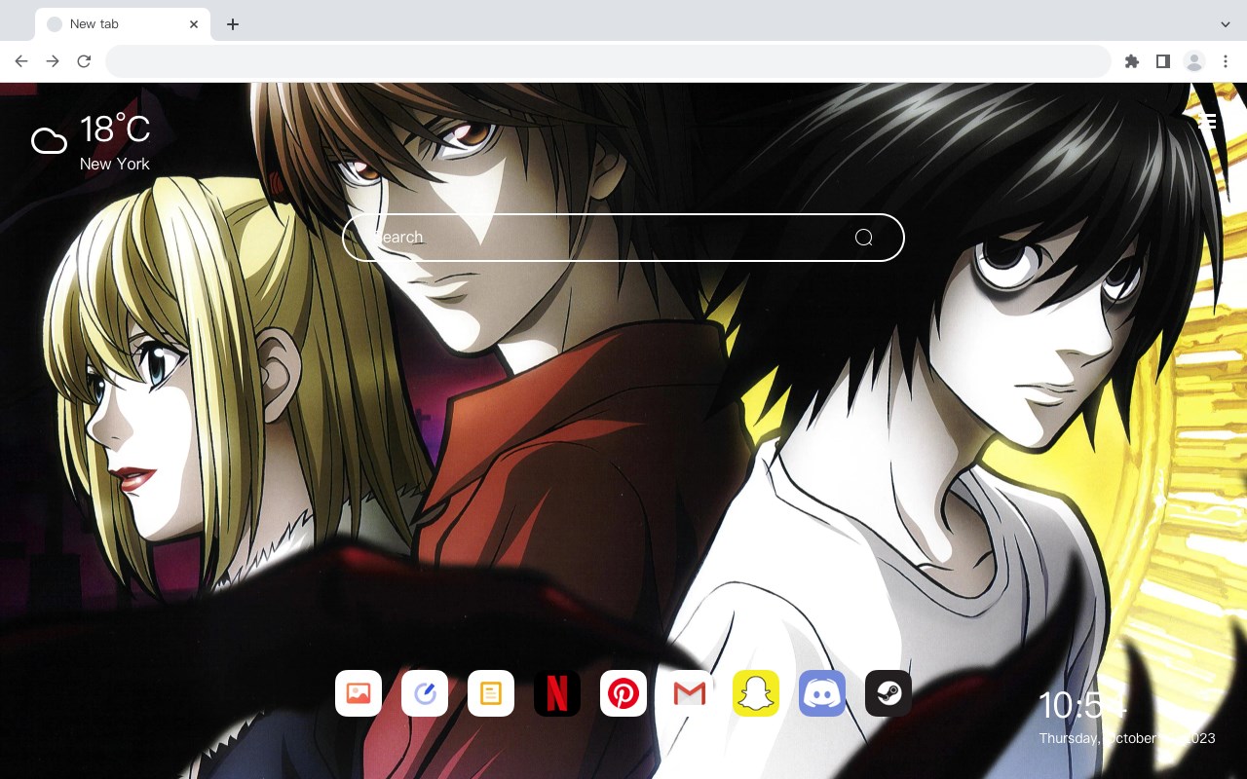The image size is (1247, 779).
Task: Open the Discord shortcut
Action: (x=822, y=693)
